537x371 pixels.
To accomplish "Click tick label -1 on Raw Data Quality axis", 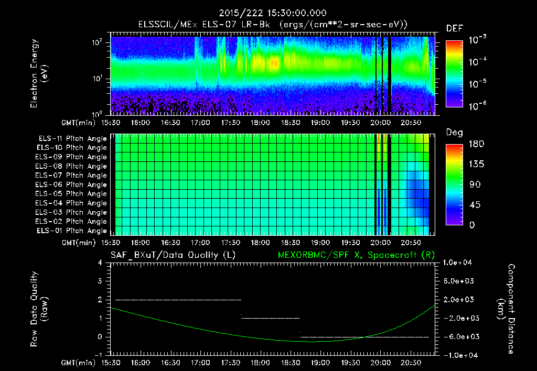I will point(98,355).
